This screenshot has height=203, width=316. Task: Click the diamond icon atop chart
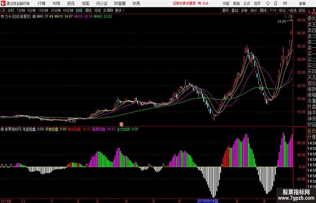click(x=285, y=17)
